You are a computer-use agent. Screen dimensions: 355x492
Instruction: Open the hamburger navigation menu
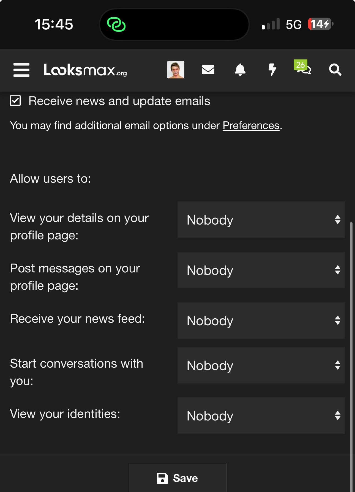[x=21, y=70]
